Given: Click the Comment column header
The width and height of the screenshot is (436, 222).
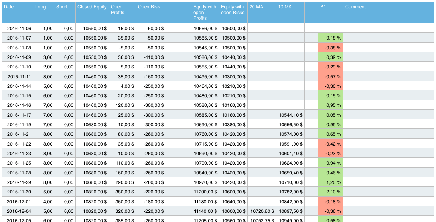Looking at the screenshot, I should coord(355,7).
